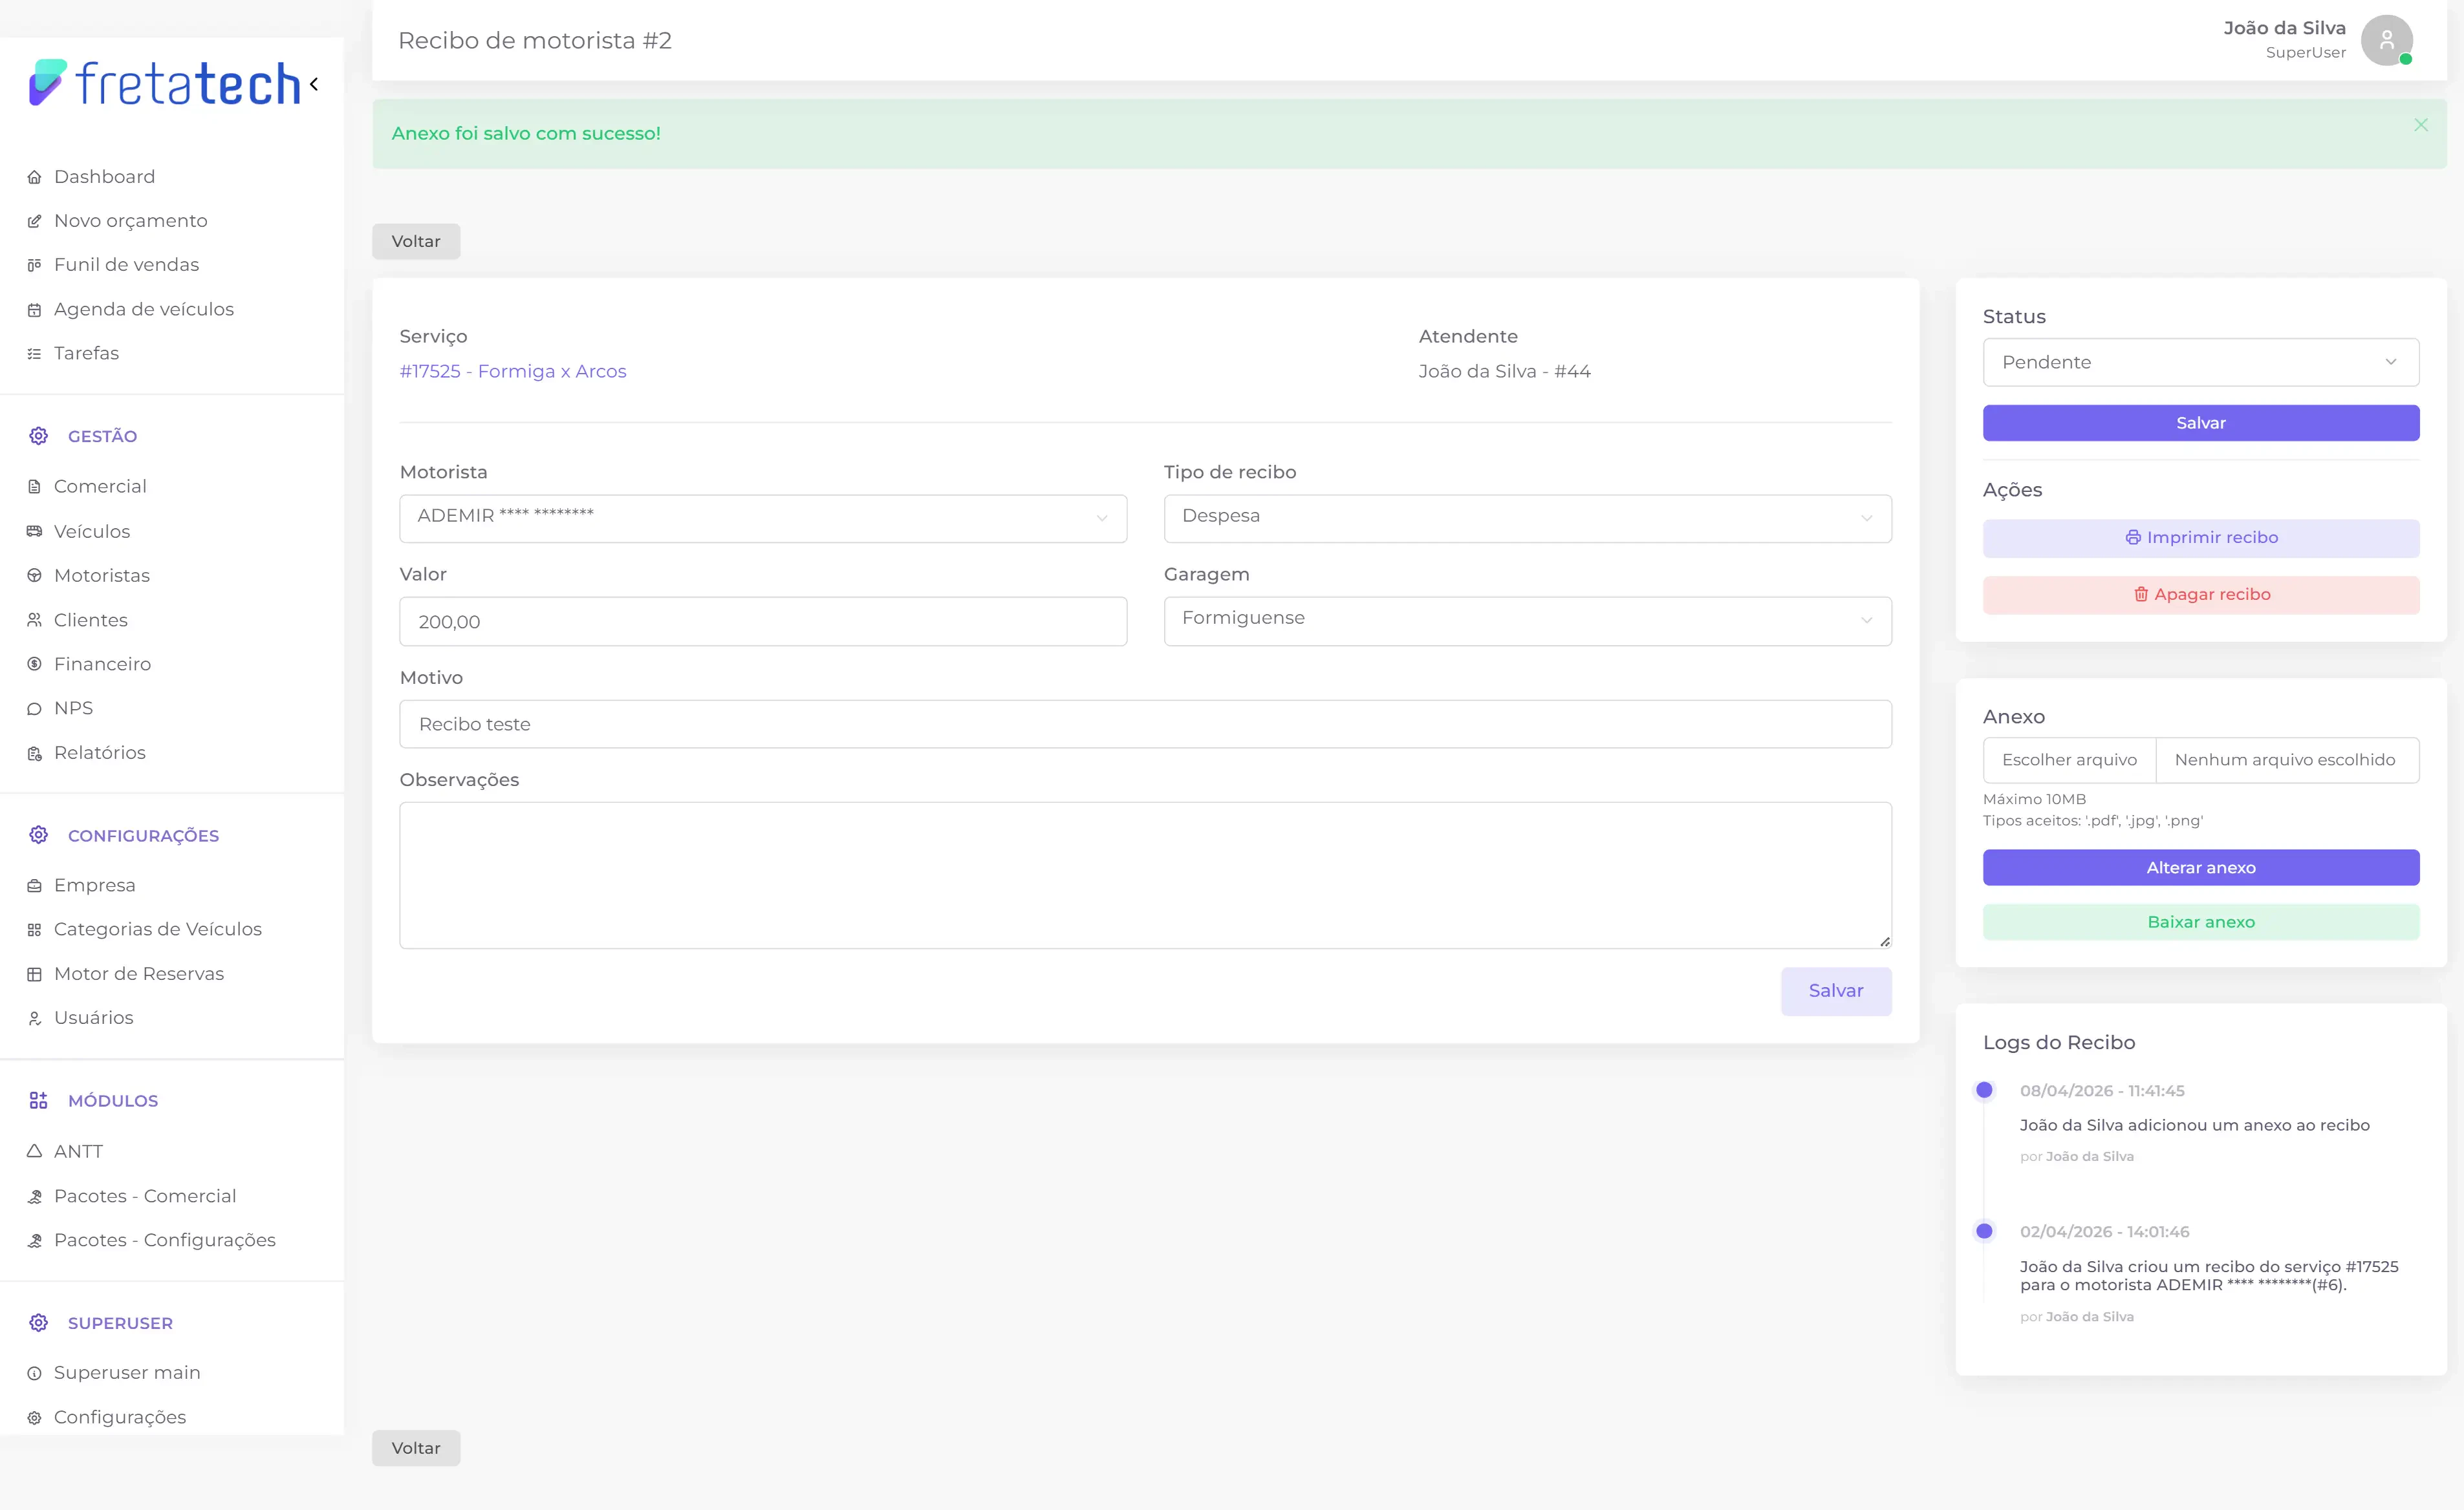Click the Pacotes - Configurações icon
This screenshot has width=2464, height=1510.
pyautogui.click(x=34, y=1240)
